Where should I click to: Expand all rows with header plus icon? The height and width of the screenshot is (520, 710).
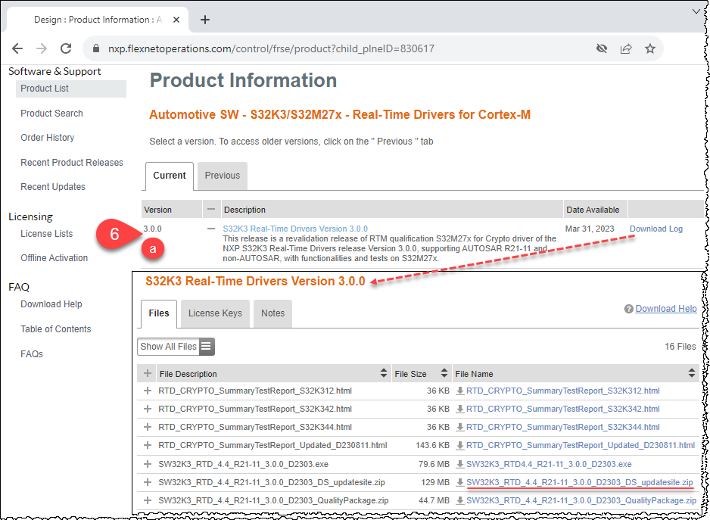point(147,374)
